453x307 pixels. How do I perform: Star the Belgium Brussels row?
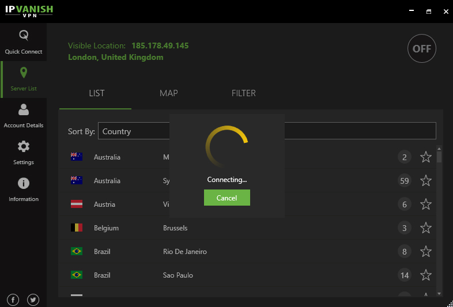[x=426, y=228]
